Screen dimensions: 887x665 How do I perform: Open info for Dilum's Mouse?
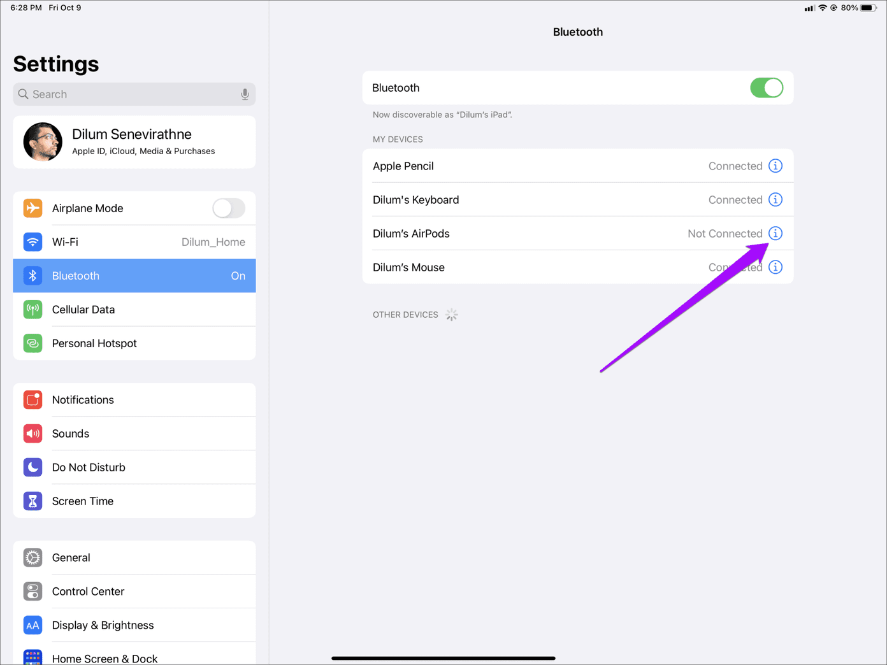tap(775, 267)
